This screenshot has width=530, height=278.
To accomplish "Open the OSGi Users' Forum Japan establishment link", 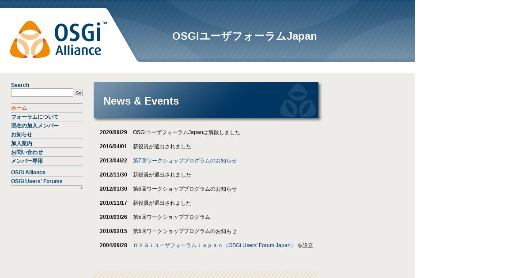I will [x=214, y=245].
